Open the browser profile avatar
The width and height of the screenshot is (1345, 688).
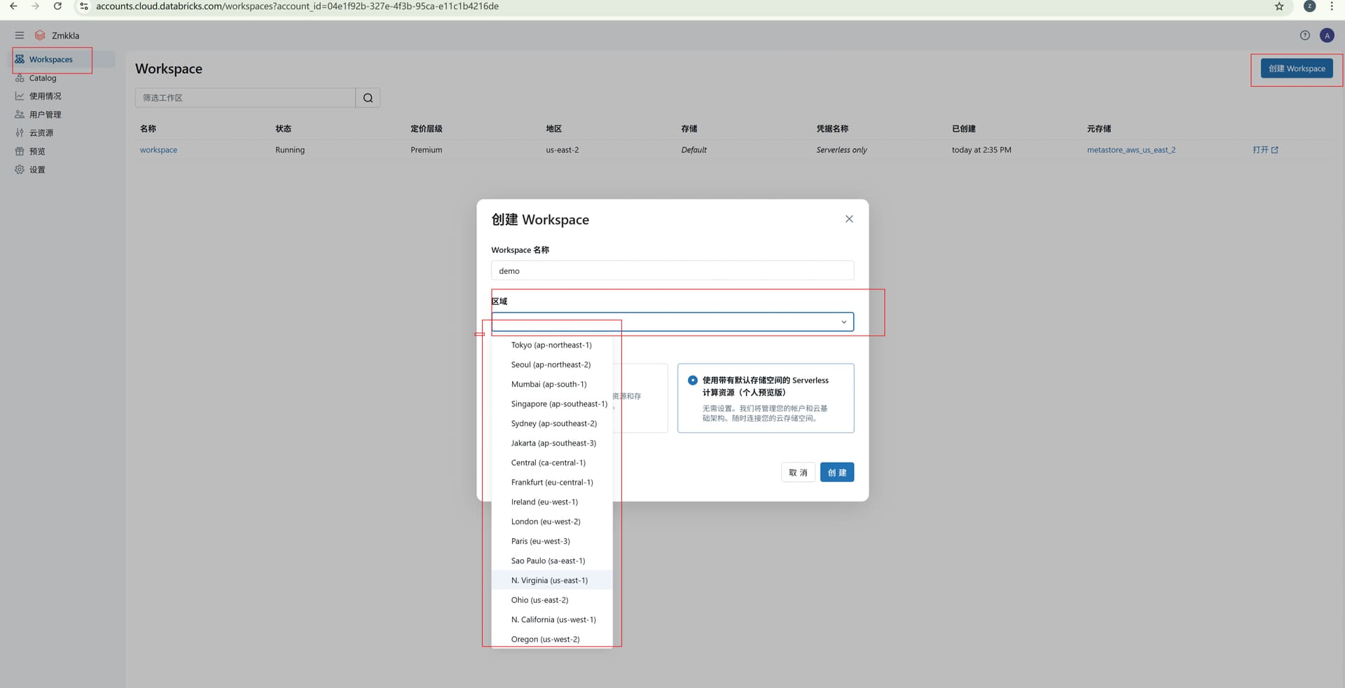1309,6
